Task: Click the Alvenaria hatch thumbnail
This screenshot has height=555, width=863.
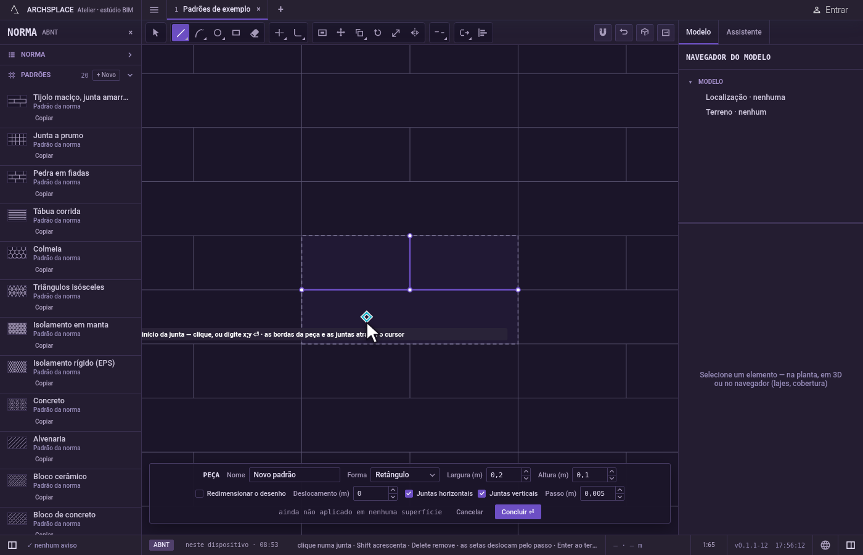Action: tap(17, 442)
